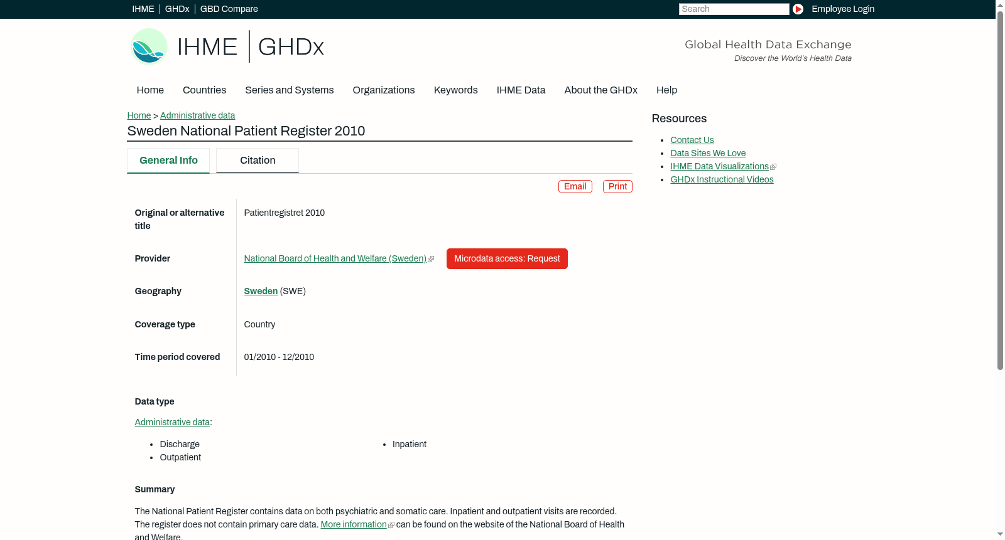The width and height of the screenshot is (1005, 540).
Task: Open National Board of Health and Welfare link
Action: [335, 258]
